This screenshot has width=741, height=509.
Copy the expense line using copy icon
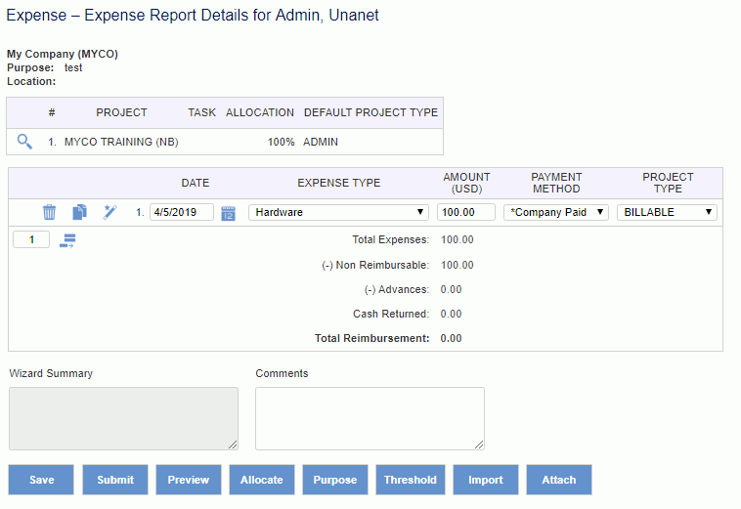[79, 212]
